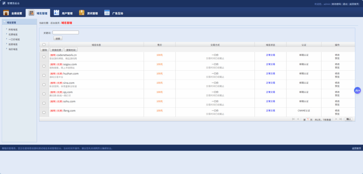Click the 广告互动 window icon

107,13
